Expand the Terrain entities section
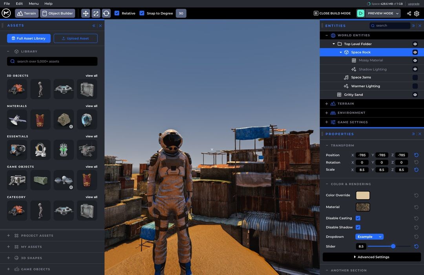Image resolution: width=424 pixels, height=275 pixels. point(327,104)
